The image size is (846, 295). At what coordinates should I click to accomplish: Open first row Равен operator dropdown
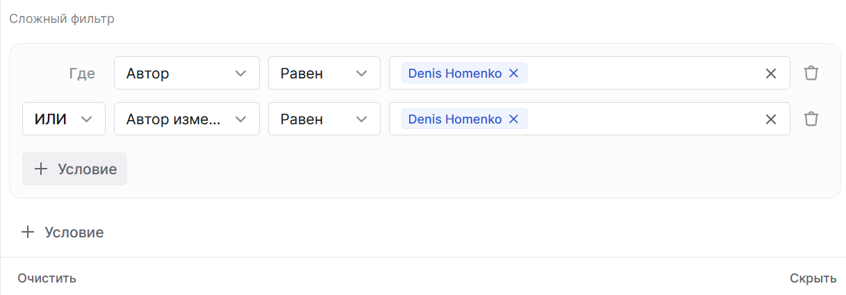tap(324, 74)
